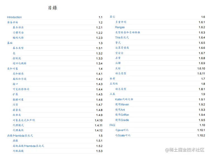Open the FAQ section 1.10
Screen dimensions: 209x157
[112, 125]
